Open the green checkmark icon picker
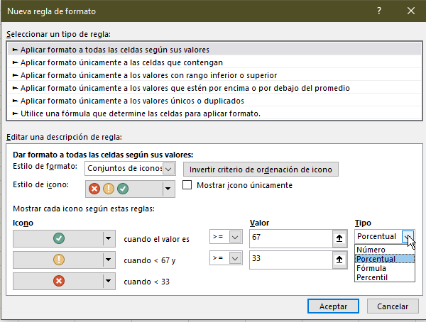Viewport: 426px width, 322px height. pos(108,238)
